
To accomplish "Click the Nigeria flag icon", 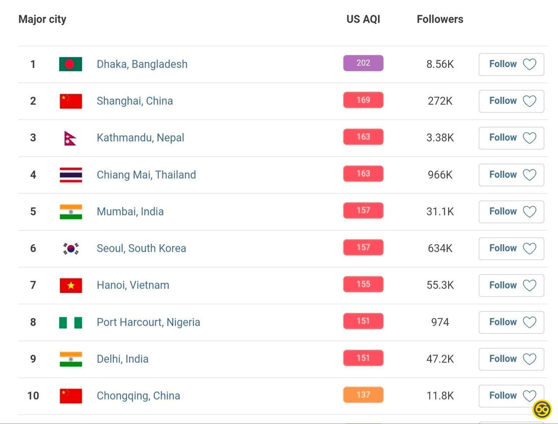I will 71,322.
